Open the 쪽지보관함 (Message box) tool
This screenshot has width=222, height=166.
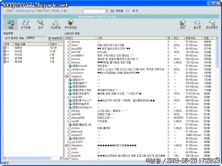pyautogui.click(x=71, y=24)
